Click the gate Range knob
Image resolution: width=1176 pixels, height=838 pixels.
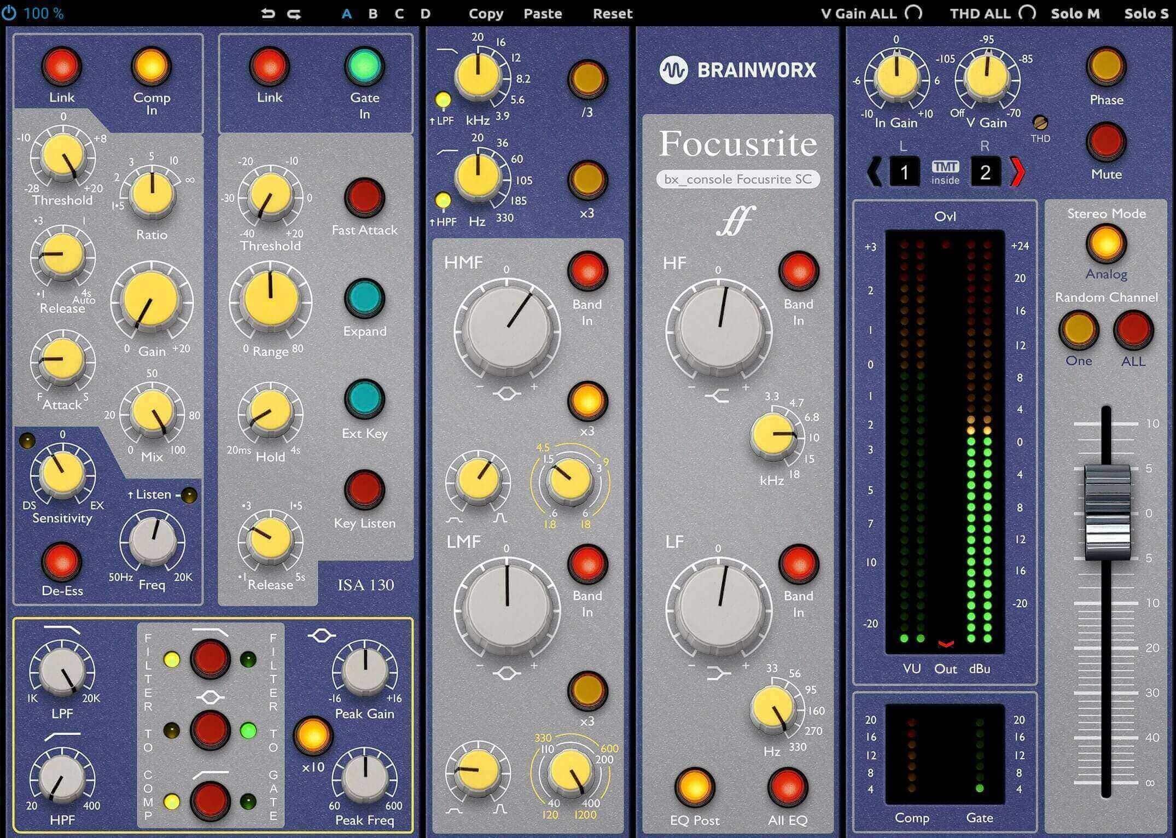270,300
